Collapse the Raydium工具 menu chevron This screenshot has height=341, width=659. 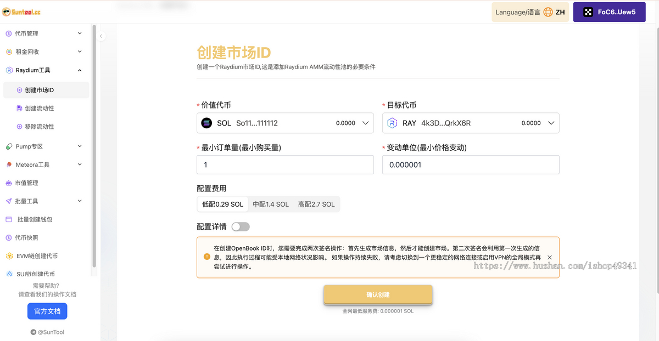coord(80,70)
